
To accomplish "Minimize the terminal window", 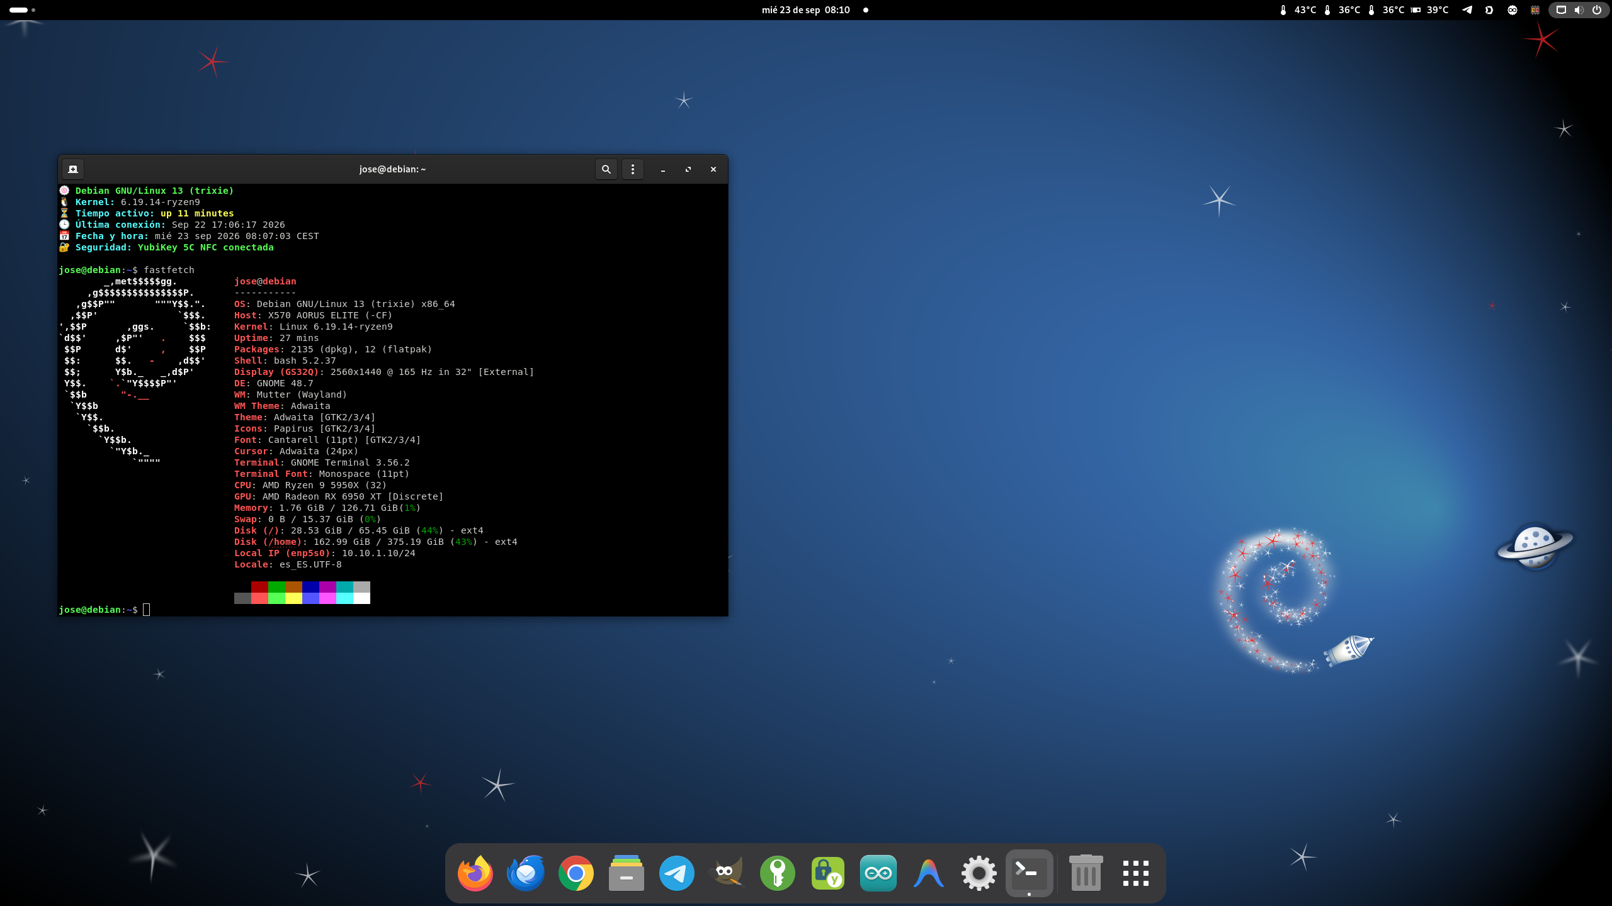I will coord(663,169).
